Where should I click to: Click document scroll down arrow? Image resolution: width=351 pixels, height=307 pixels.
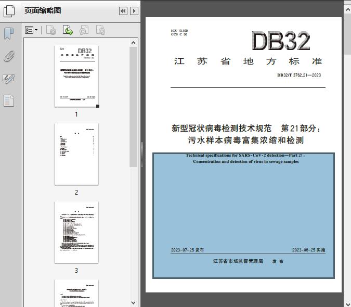point(348,304)
